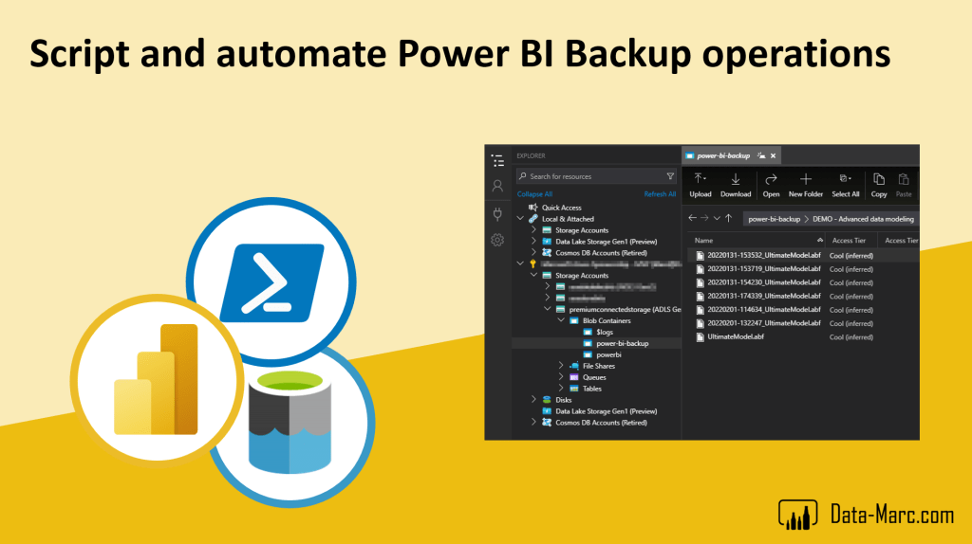972x544 pixels.
Task: Click the filter funnel icon in search
Action: click(x=670, y=176)
